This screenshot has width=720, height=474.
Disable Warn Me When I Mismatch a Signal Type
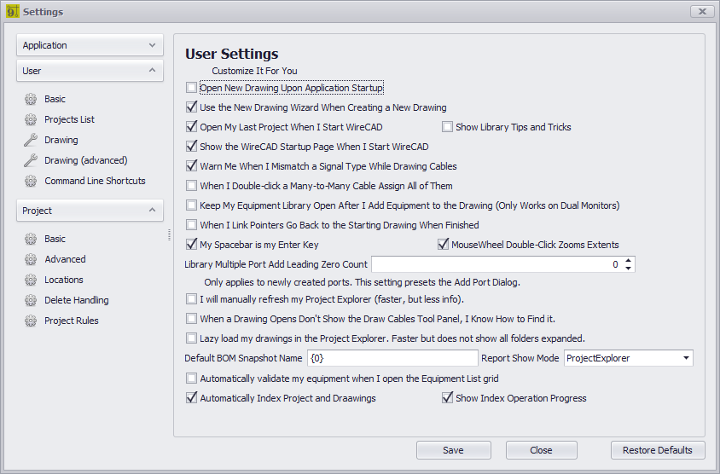point(191,166)
